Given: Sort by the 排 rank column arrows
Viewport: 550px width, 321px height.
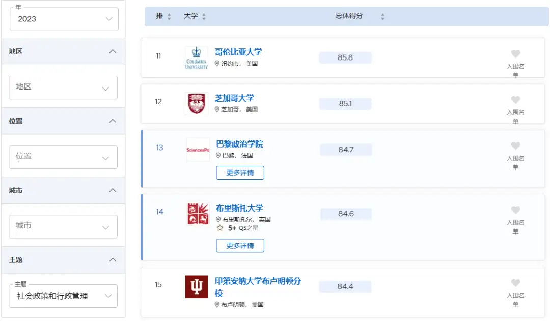Looking at the screenshot, I should click(169, 16).
